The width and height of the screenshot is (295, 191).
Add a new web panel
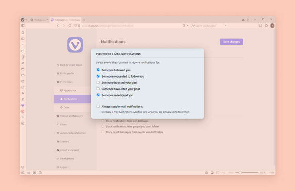(x=23, y=123)
